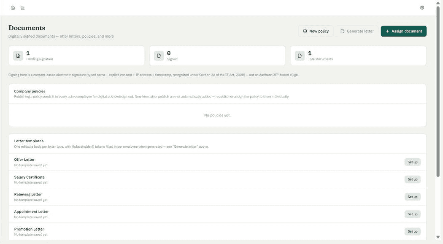Image resolution: width=443 pixels, height=244 pixels.
Task: Click the 'Pending signature' label
Action: coord(40,59)
